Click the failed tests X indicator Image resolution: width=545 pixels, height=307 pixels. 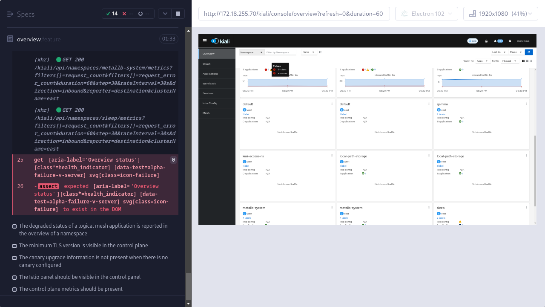point(127,14)
